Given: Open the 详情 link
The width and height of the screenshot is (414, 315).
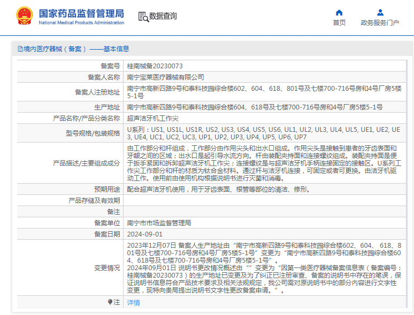Looking at the screenshot, I should pos(133,302).
